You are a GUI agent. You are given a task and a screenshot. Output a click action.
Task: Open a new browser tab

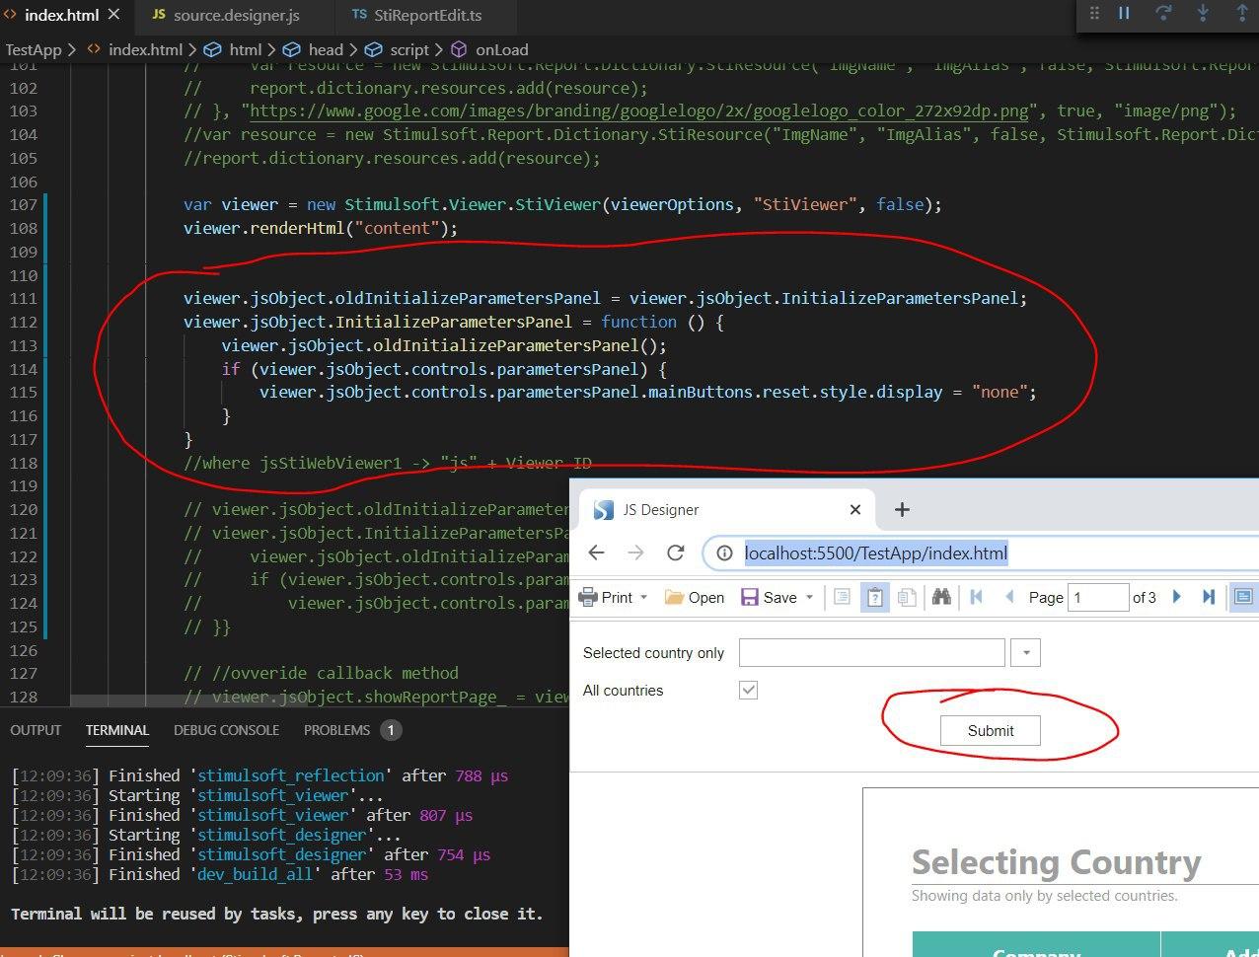pyautogui.click(x=902, y=509)
